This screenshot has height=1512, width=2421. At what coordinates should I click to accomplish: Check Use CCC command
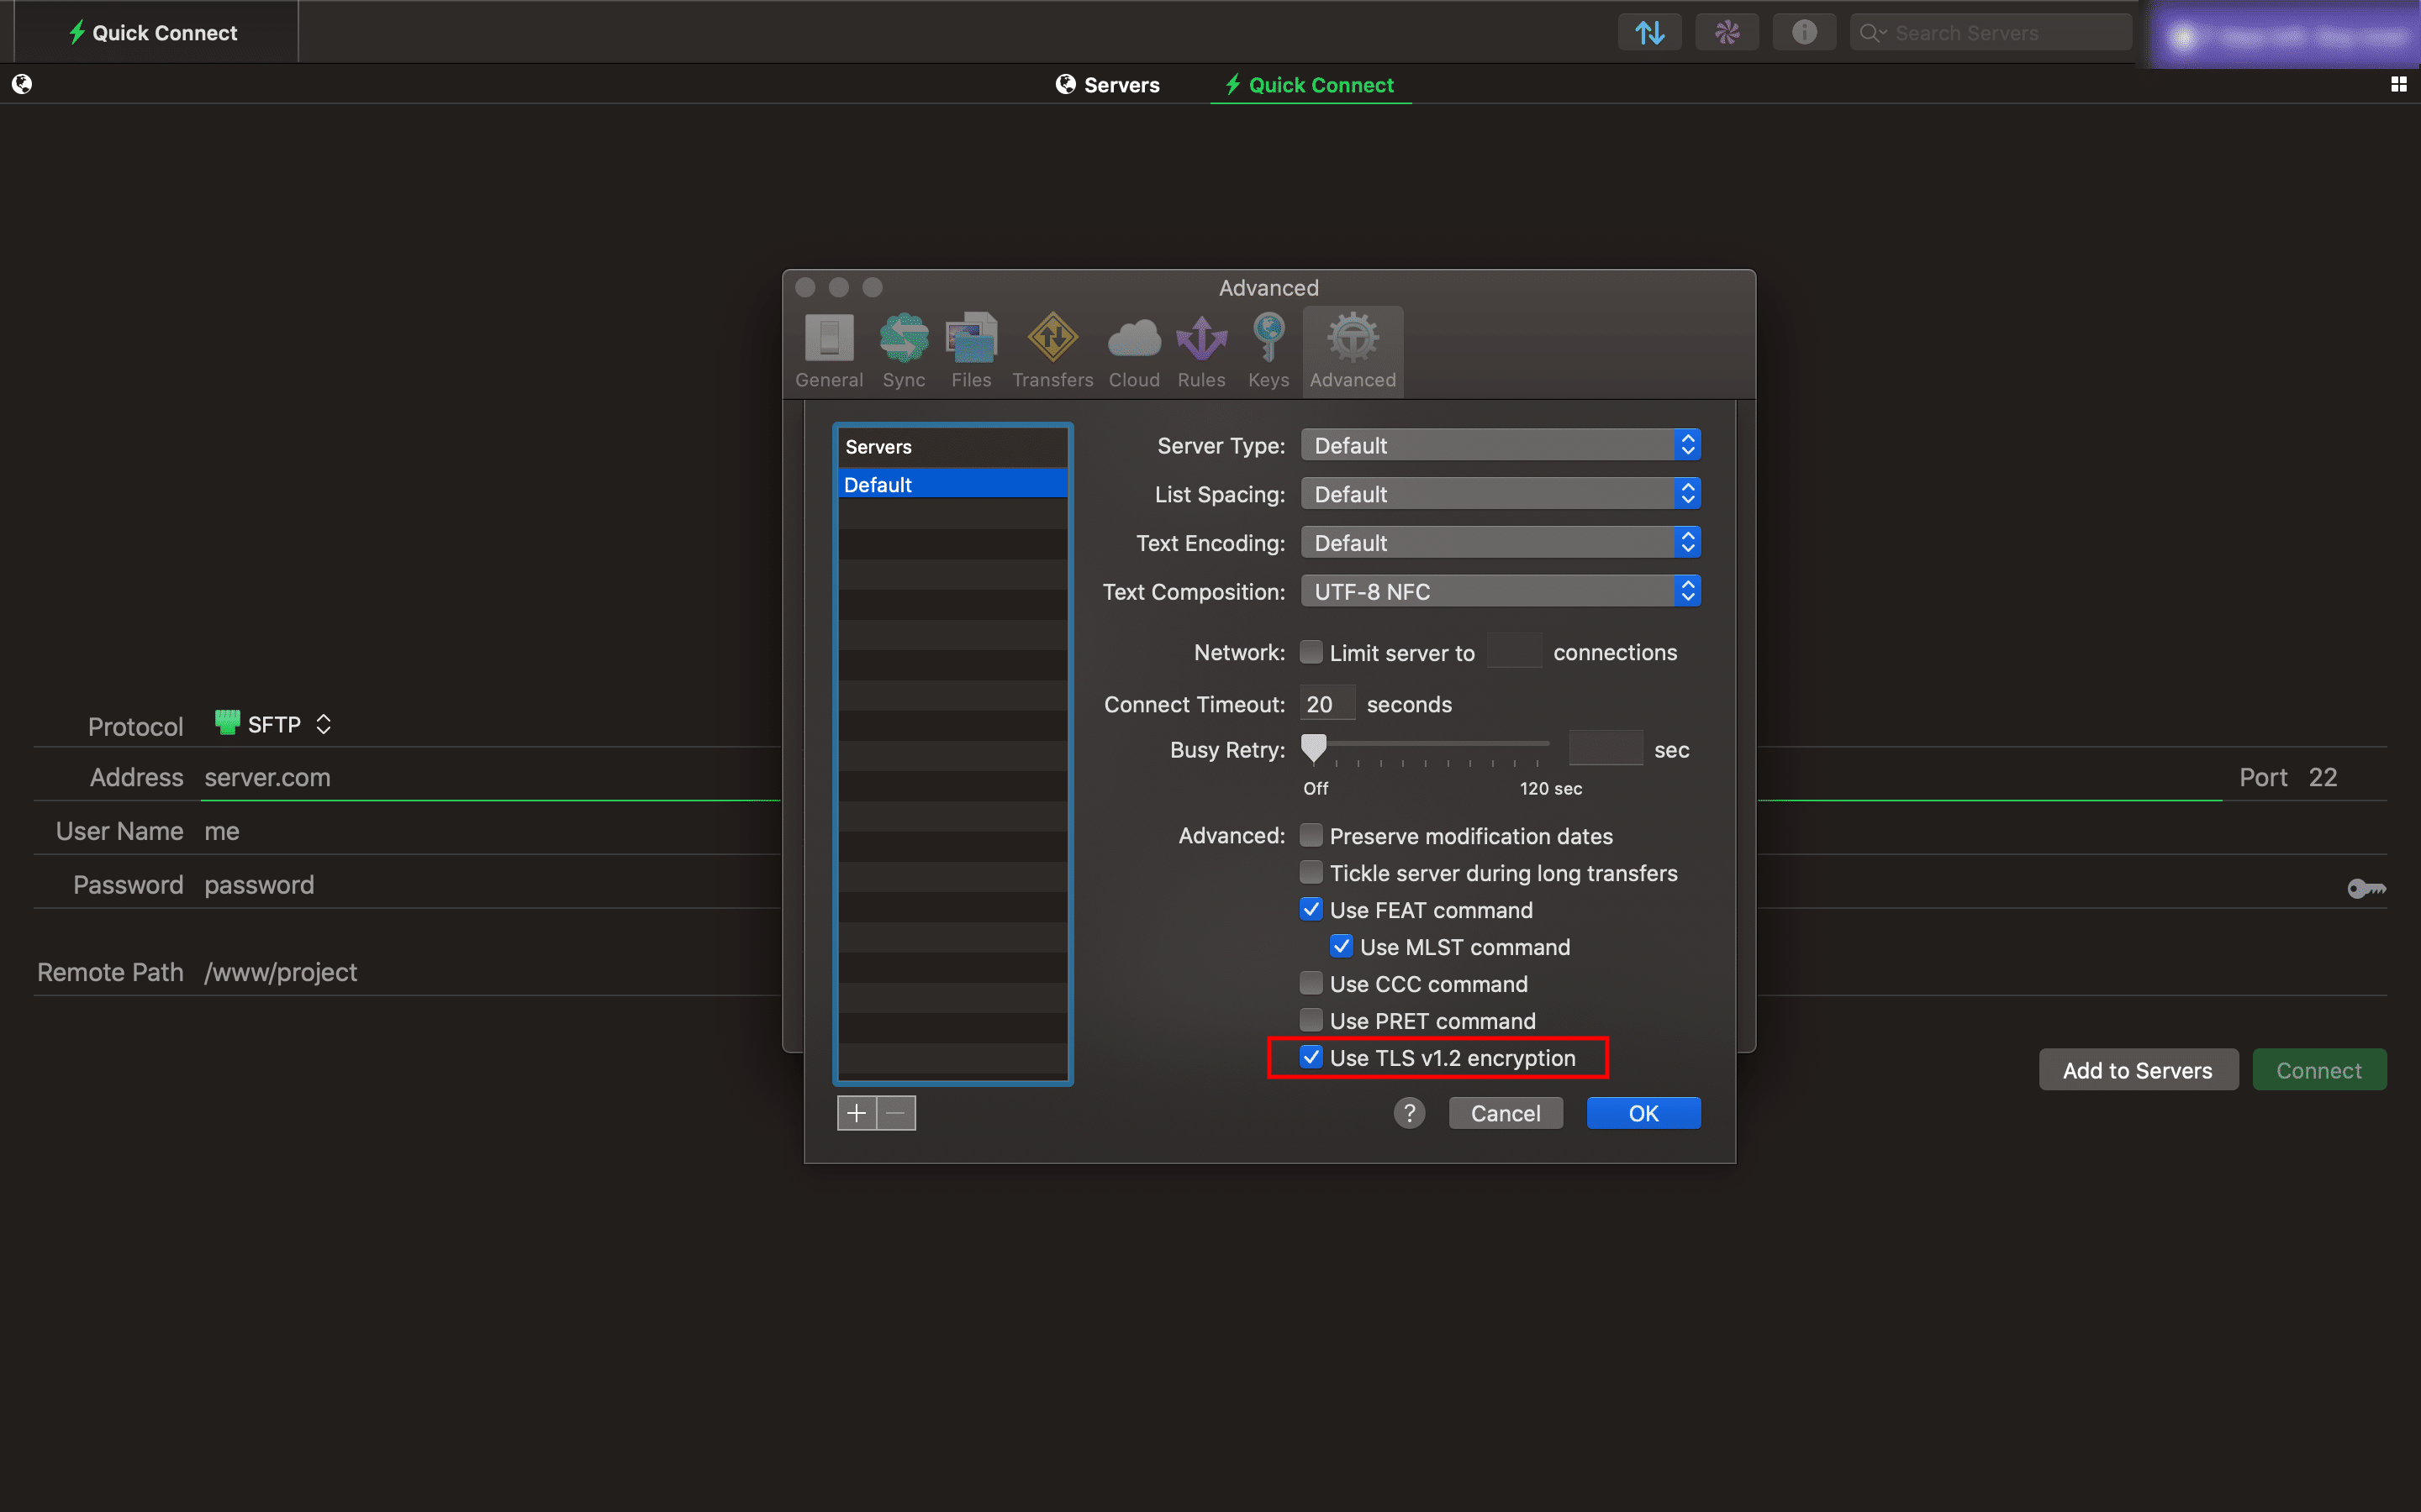[x=1311, y=983]
